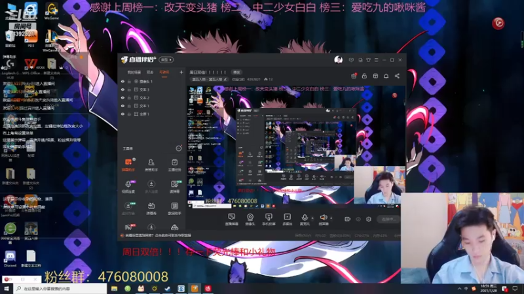The image size is (524, 294).
Task: Open the settings gear beside the live button
Action: coord(369,219)
